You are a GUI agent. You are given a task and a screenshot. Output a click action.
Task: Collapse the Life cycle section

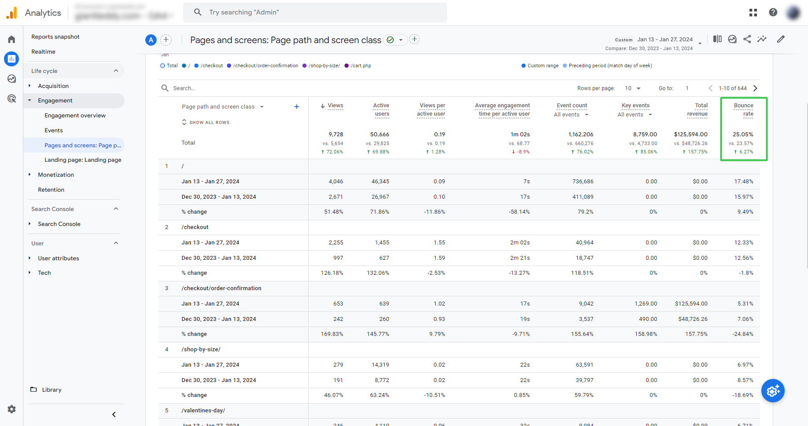(x=116, y=71)
